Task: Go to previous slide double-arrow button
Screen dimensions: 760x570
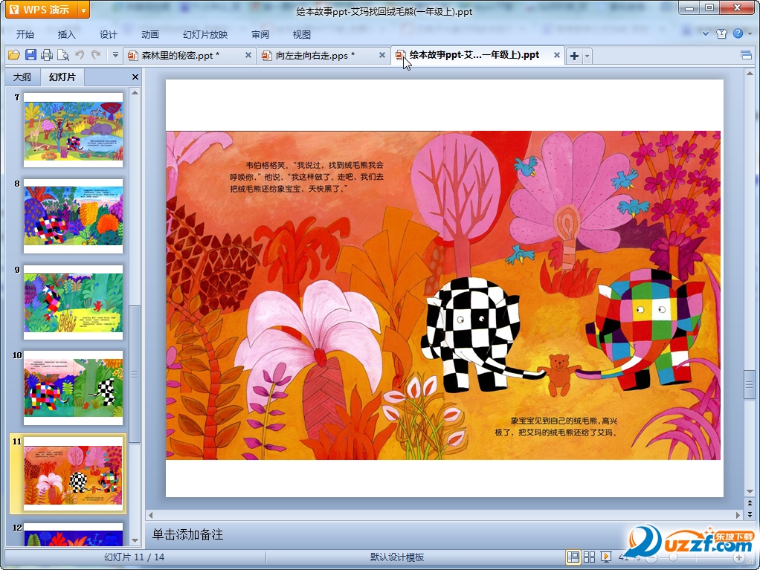Action: click(x=750, y=503)
